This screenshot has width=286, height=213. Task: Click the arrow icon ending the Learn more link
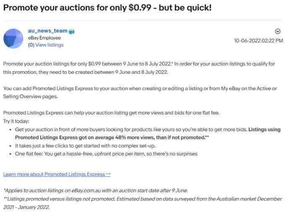click(108, 174)
